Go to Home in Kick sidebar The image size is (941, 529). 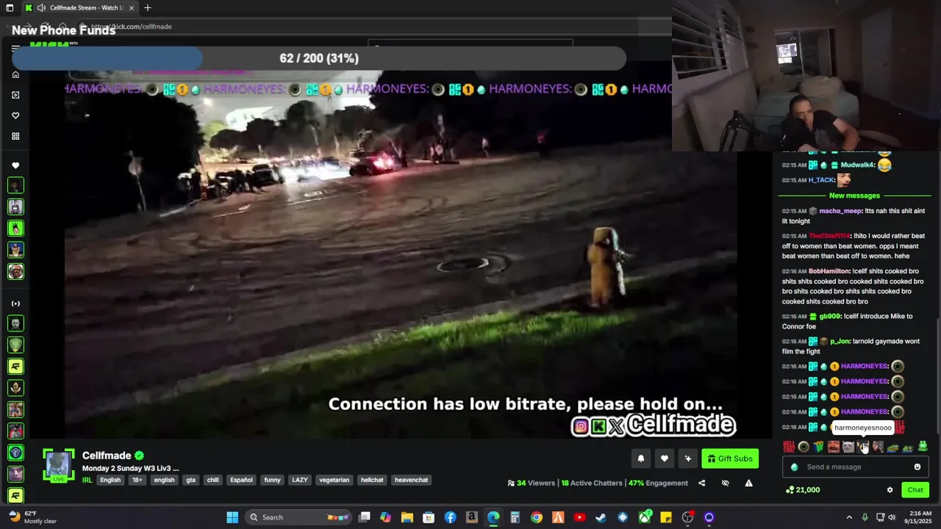[x=15, y=74]
